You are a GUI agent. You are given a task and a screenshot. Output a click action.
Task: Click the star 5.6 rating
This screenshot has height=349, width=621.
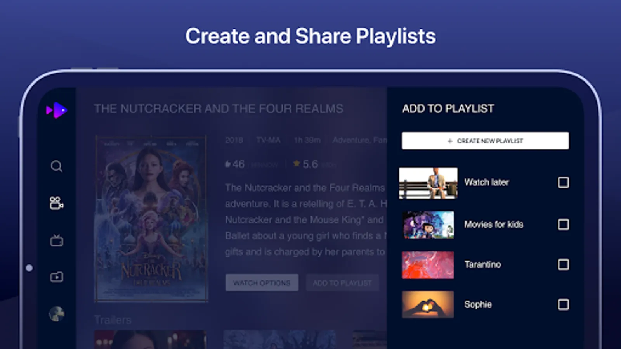305,164
